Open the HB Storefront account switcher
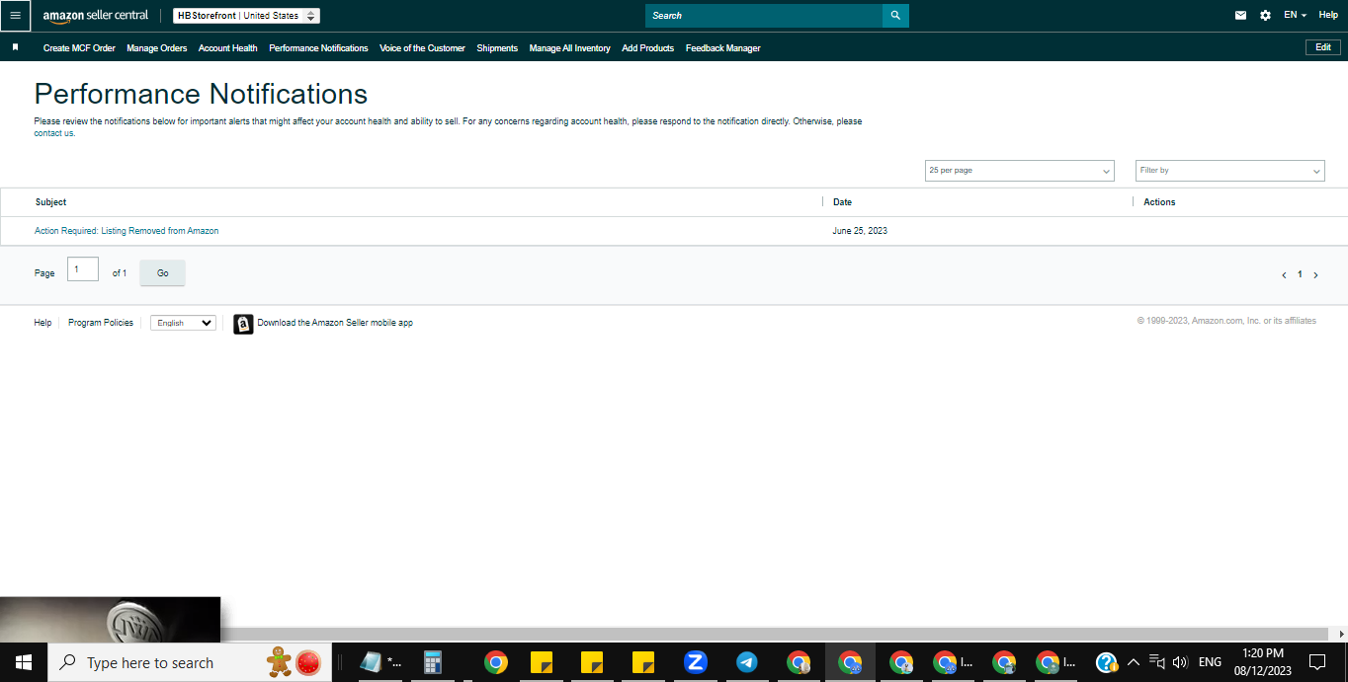 (246, 16)
